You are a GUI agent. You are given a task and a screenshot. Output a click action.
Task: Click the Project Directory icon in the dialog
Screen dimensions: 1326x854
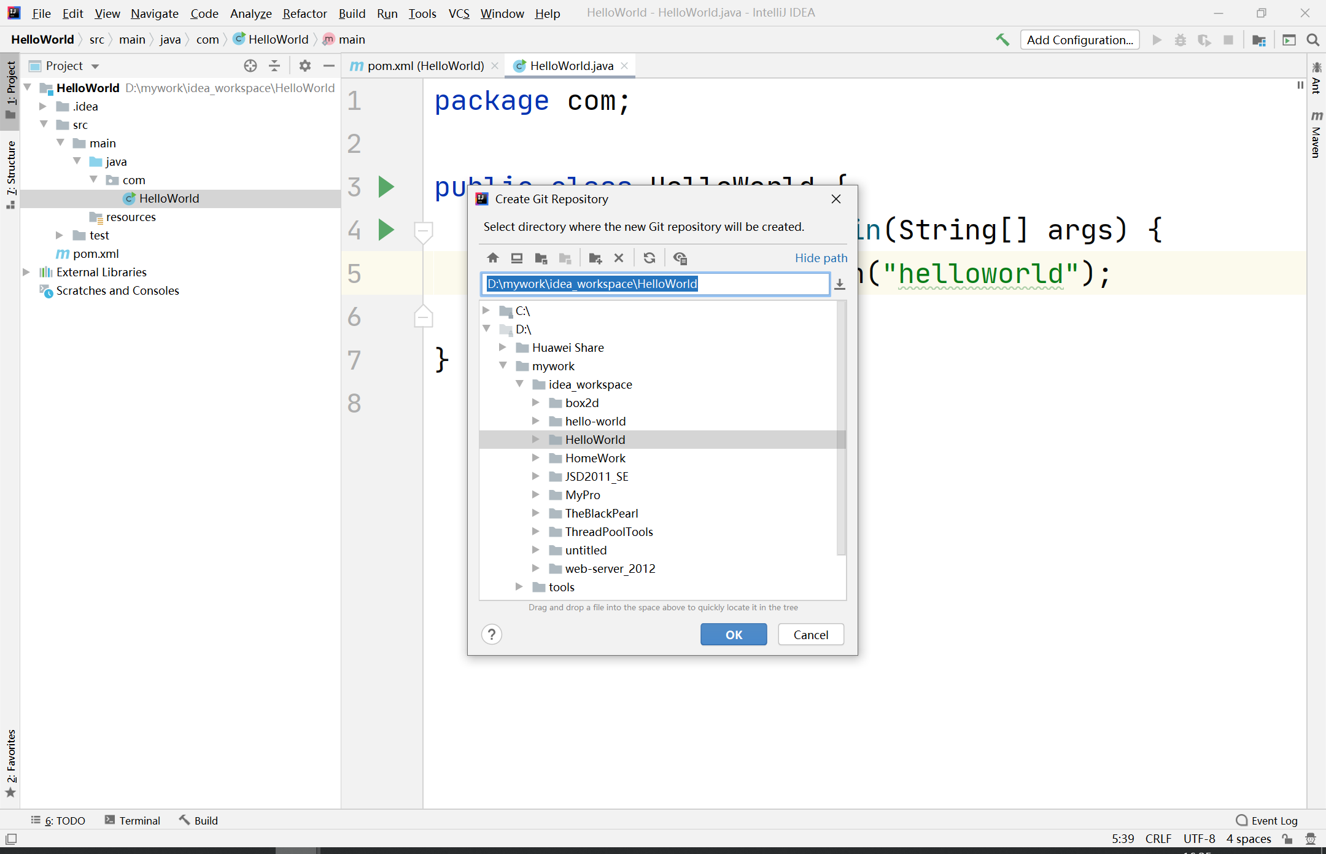(x=541, y=258)
